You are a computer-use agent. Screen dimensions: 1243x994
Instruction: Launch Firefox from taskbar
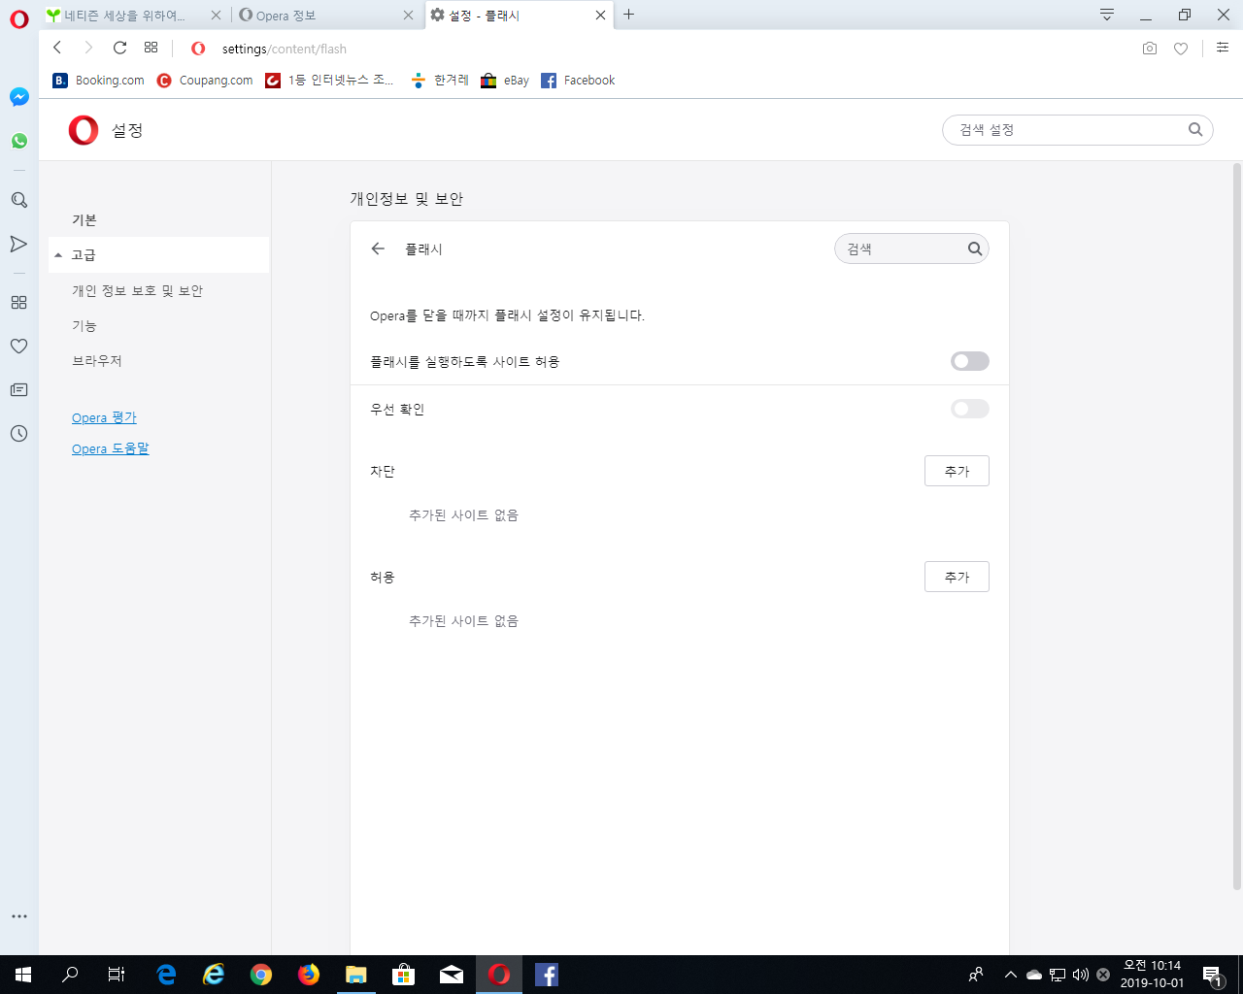(309, 975)
